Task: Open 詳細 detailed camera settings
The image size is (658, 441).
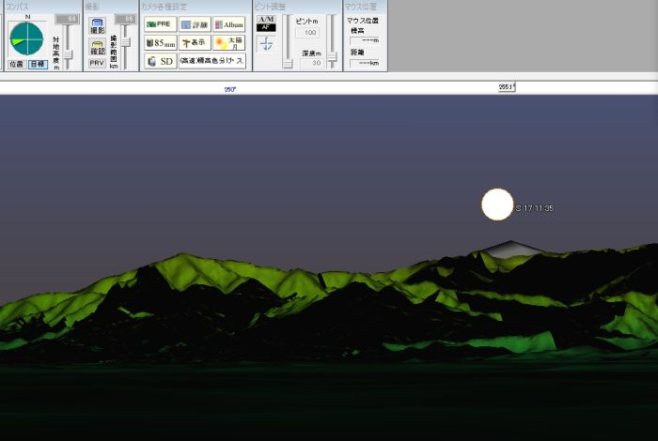Action: pyautogui.click(x=195, y=24)
